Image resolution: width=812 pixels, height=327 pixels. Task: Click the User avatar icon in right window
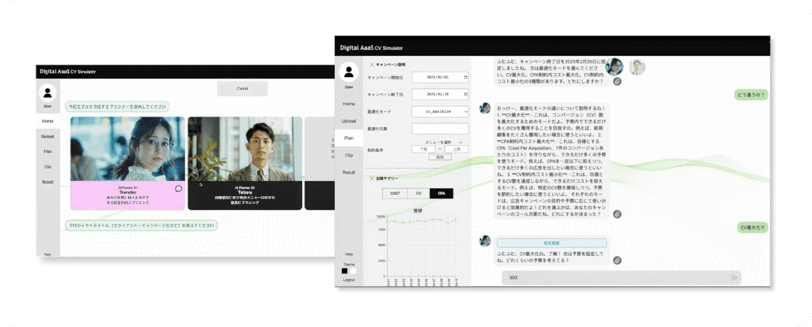348,72
